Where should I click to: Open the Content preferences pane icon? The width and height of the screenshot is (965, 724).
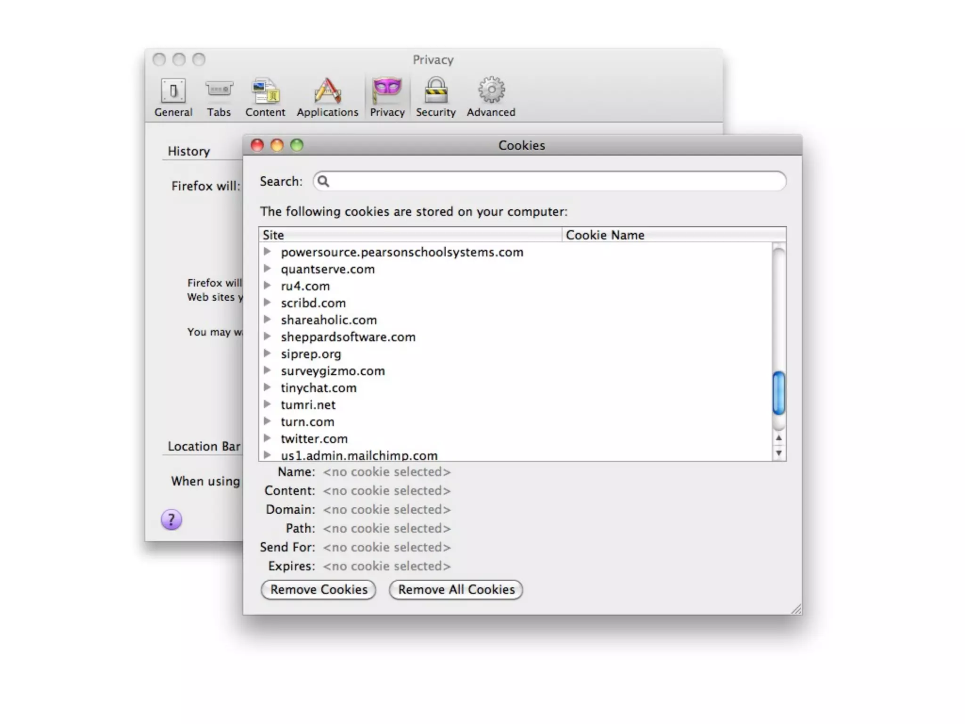265,91
